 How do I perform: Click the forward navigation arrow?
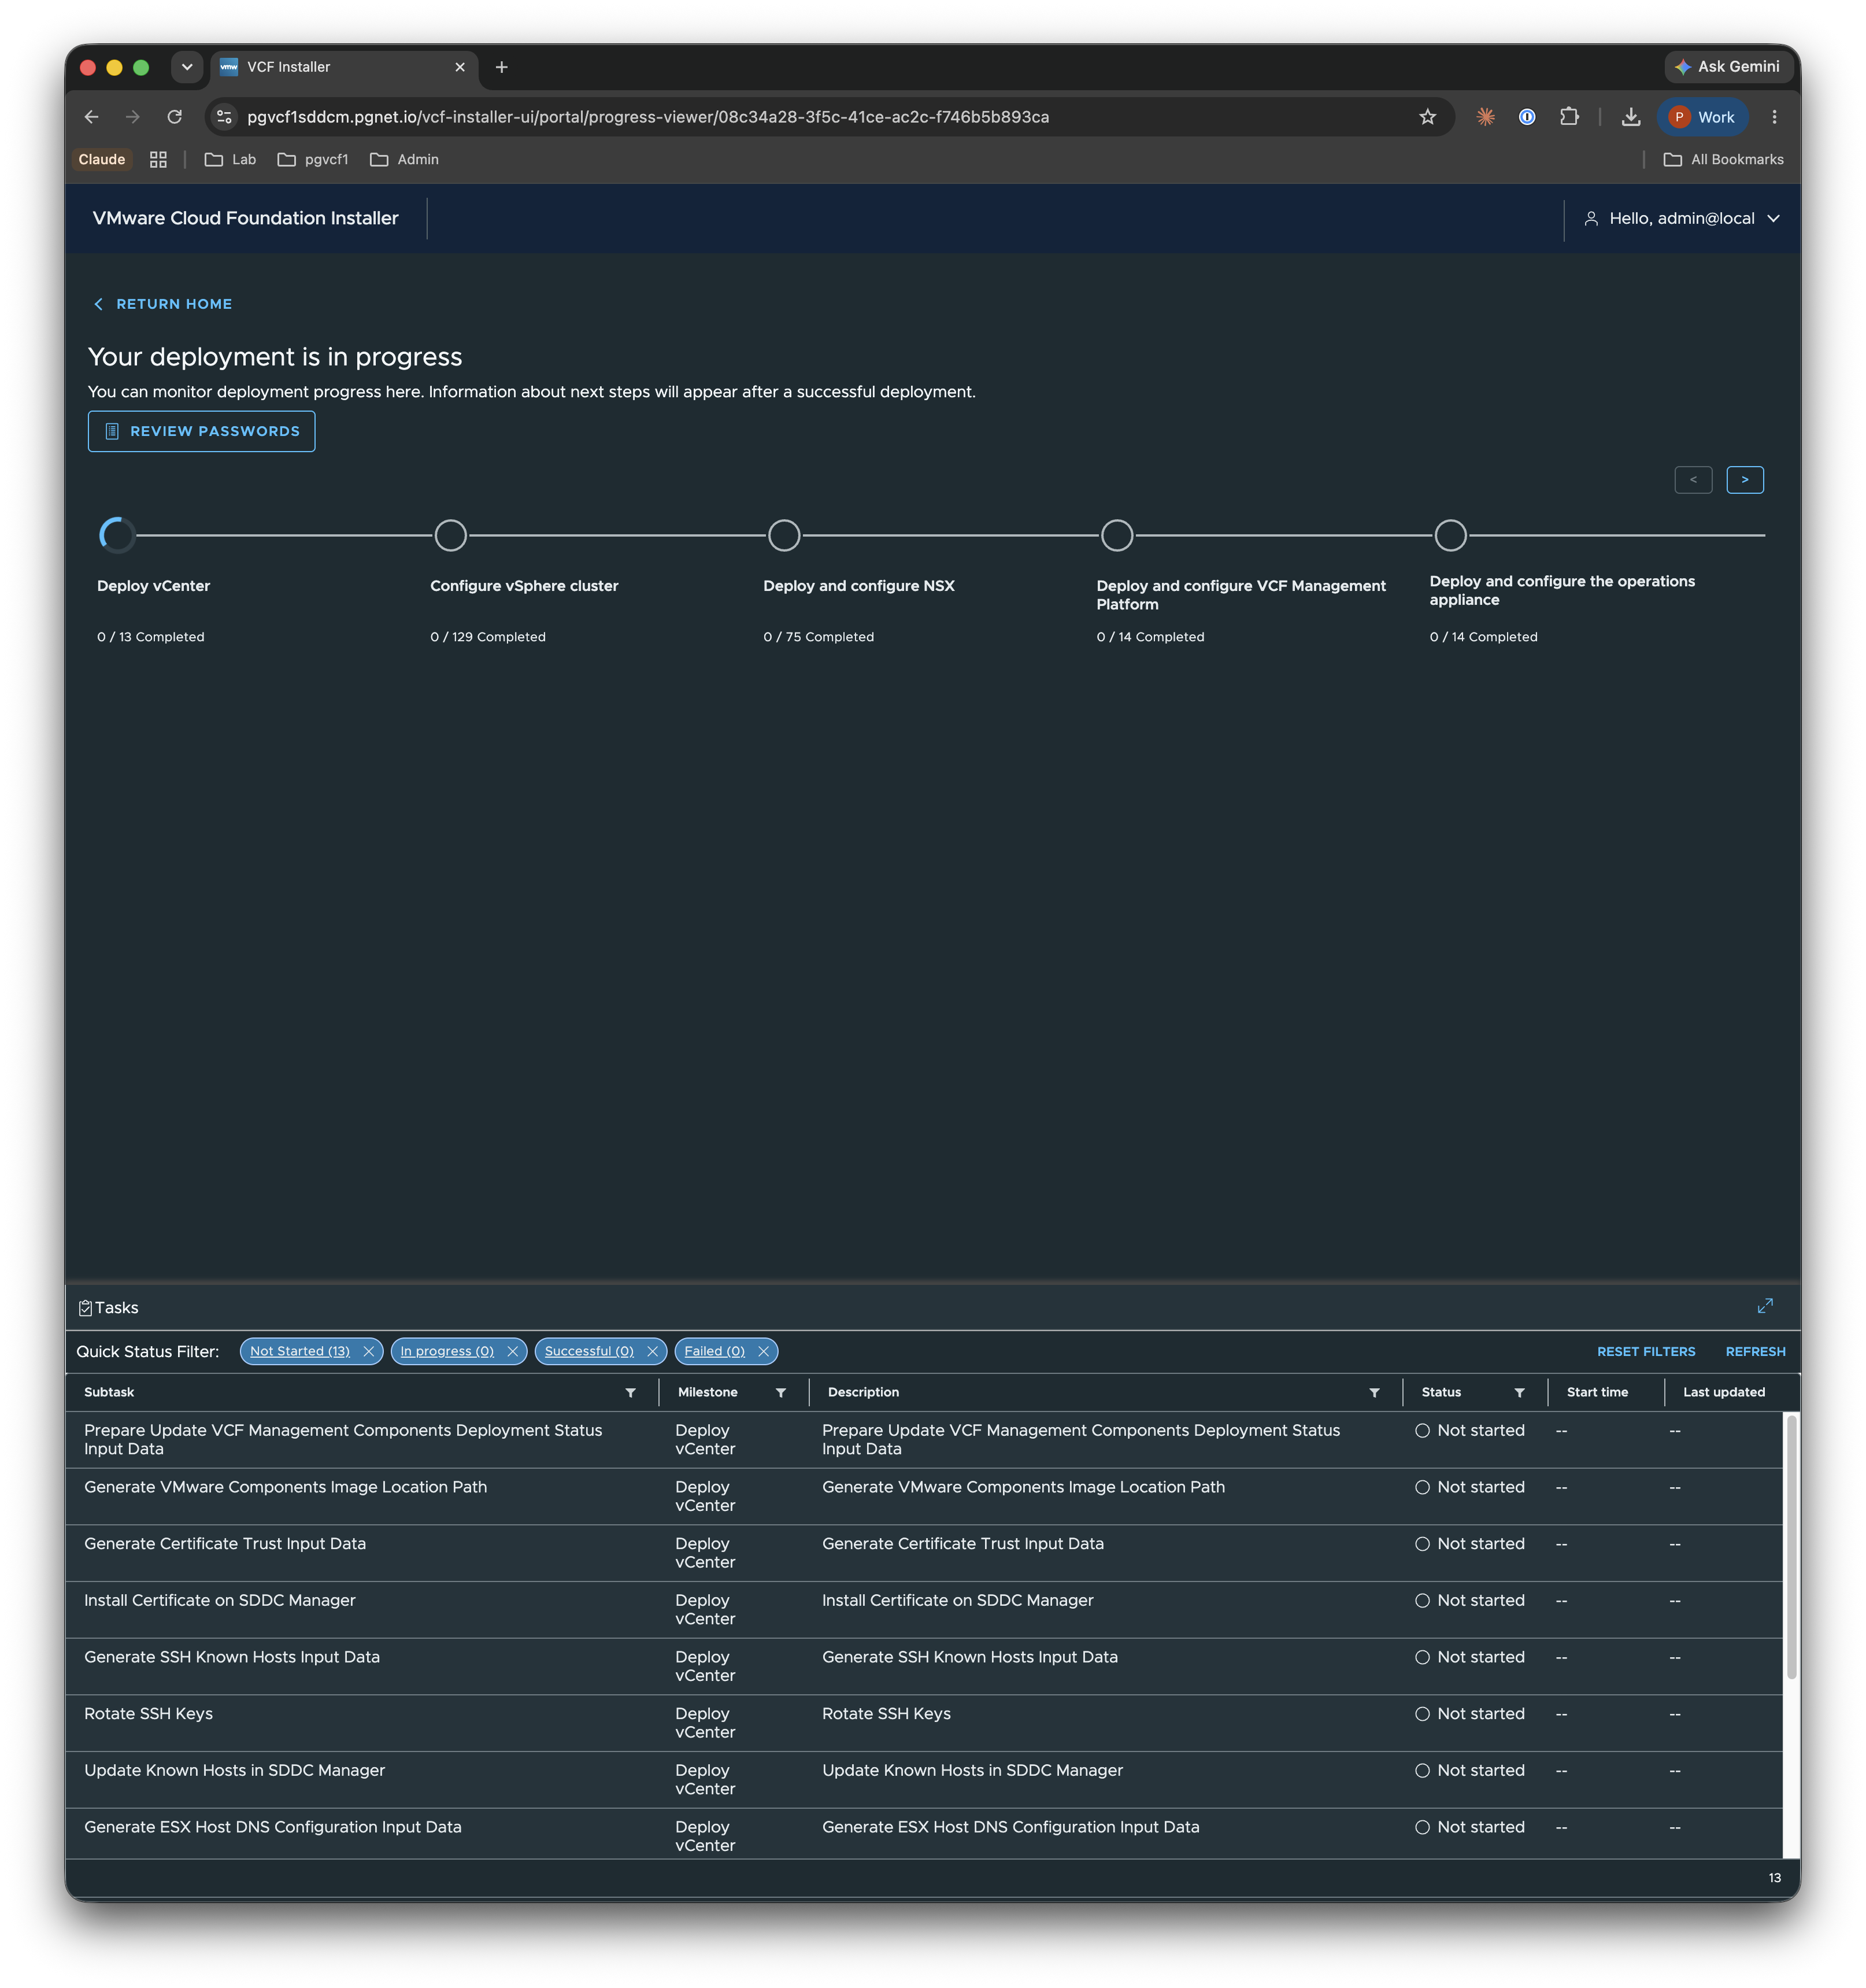pos(132,117)
